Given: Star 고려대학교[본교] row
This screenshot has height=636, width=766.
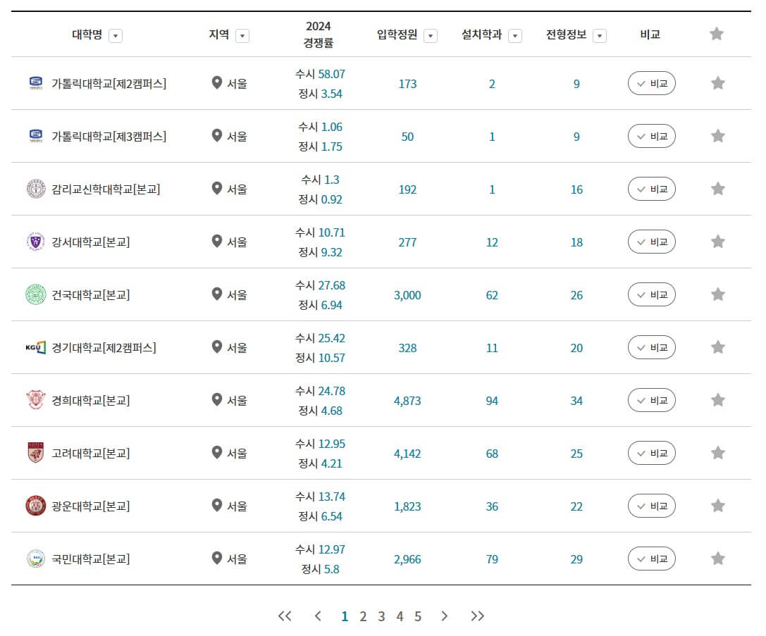Looking at the screenshot, I should [717, 453].
